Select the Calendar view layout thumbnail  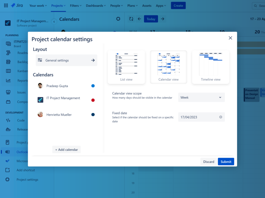pyautogui.click(x=169, y=67)
